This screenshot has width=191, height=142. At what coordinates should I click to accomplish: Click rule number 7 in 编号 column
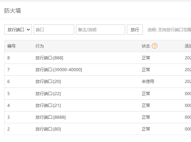pyautogui.click(x=8, y=70)
